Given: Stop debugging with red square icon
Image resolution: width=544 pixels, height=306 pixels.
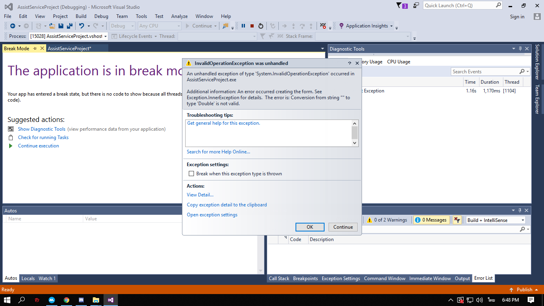Looking at the screenshot, I should pyautogui.click(x=252, y=26).
